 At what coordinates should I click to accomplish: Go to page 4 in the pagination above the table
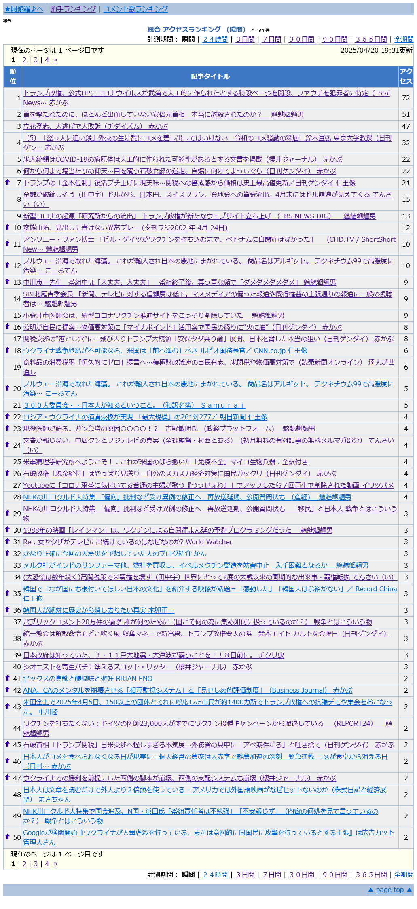47,60
